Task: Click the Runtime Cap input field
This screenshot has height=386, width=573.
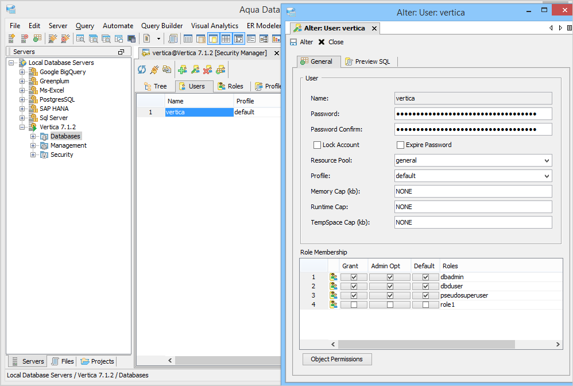Action: point(473,207)
